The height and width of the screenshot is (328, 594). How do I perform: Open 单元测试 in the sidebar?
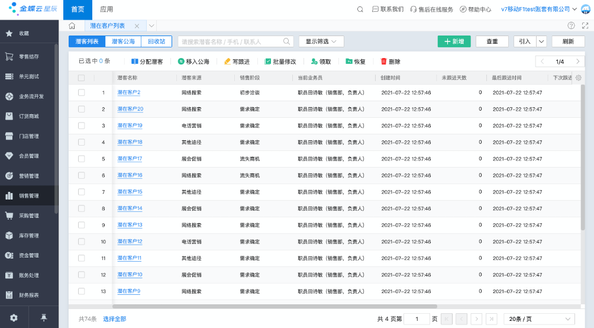pyautogui.click(x=29, y=76)
